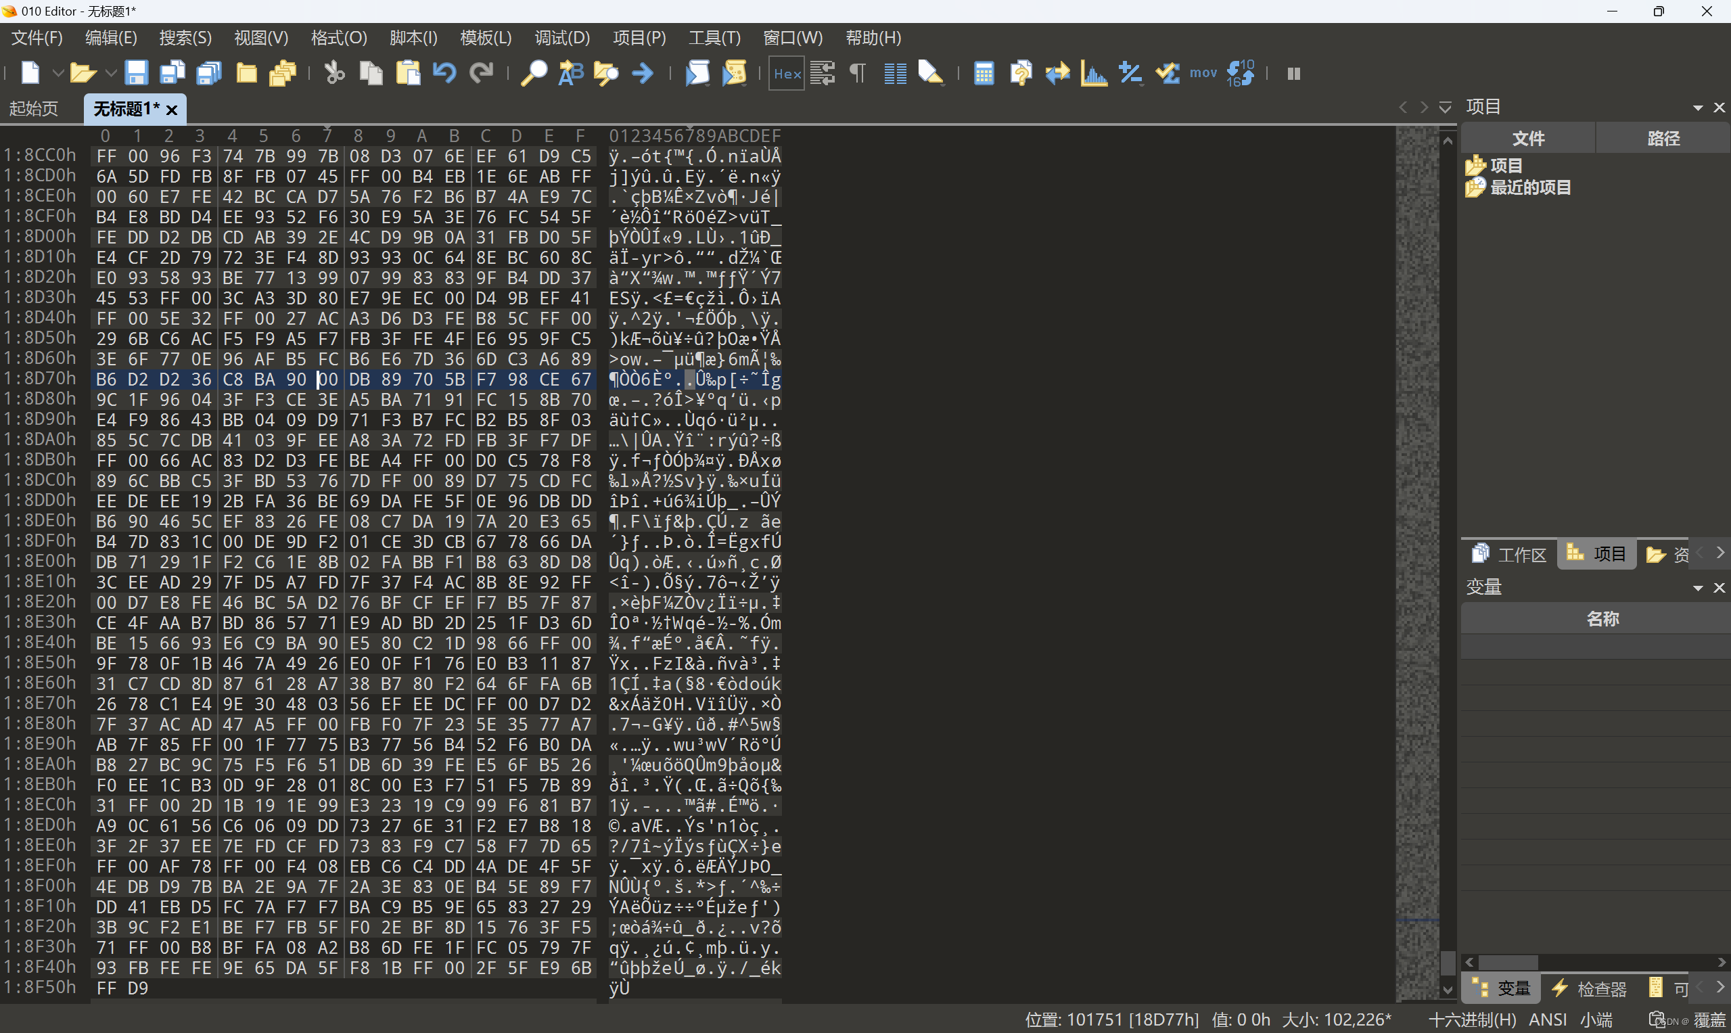Click the base converter icon
This screenshot has width=1731, height=1033.
click(x=1241, y=73)
